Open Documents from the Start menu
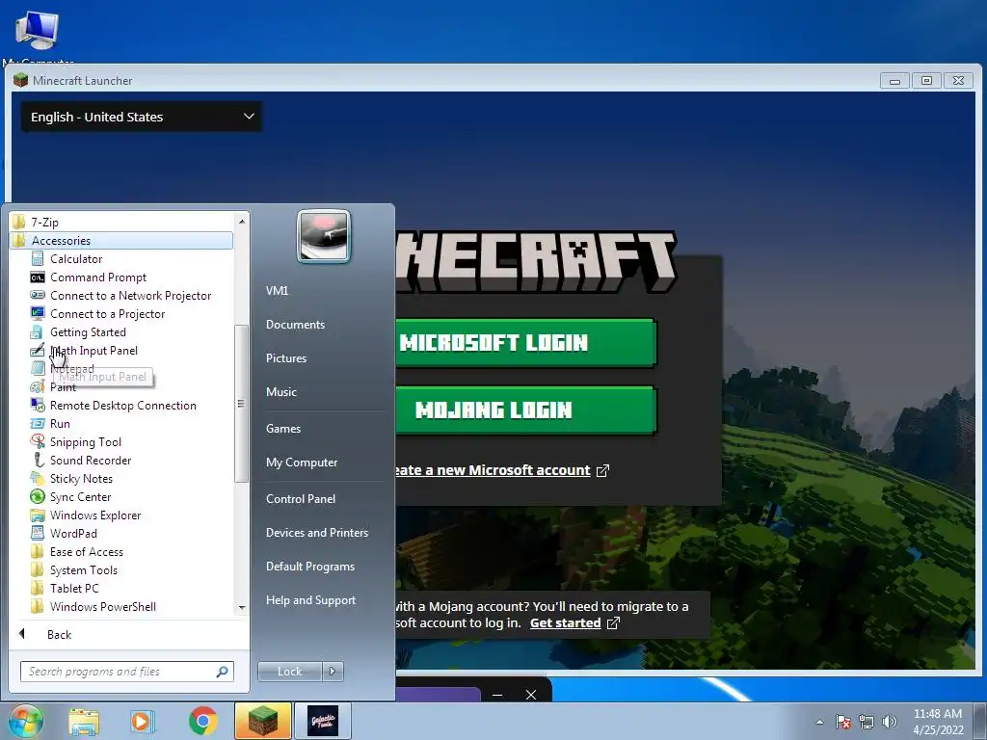Screen dimensions: 987x740 pyautogui.click(x=295, y=325)
